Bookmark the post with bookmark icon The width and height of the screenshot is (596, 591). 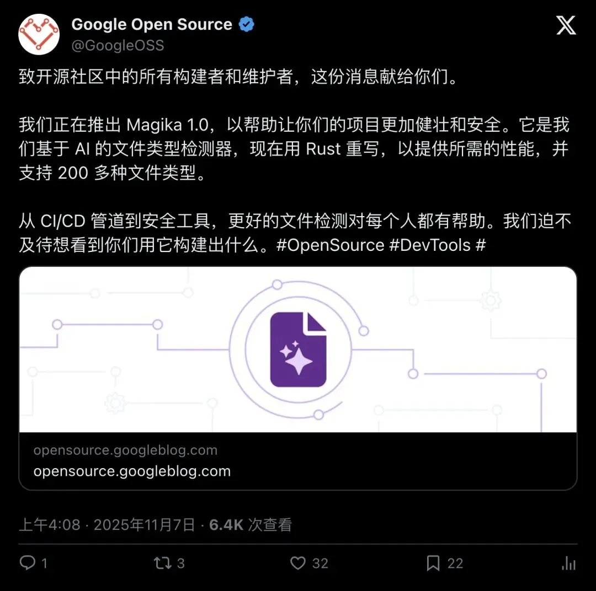tap(433, 563)
